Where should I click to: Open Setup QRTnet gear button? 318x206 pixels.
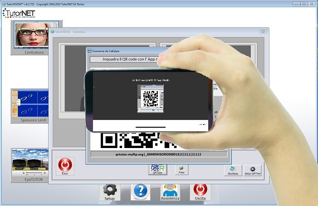click(253, 170)
